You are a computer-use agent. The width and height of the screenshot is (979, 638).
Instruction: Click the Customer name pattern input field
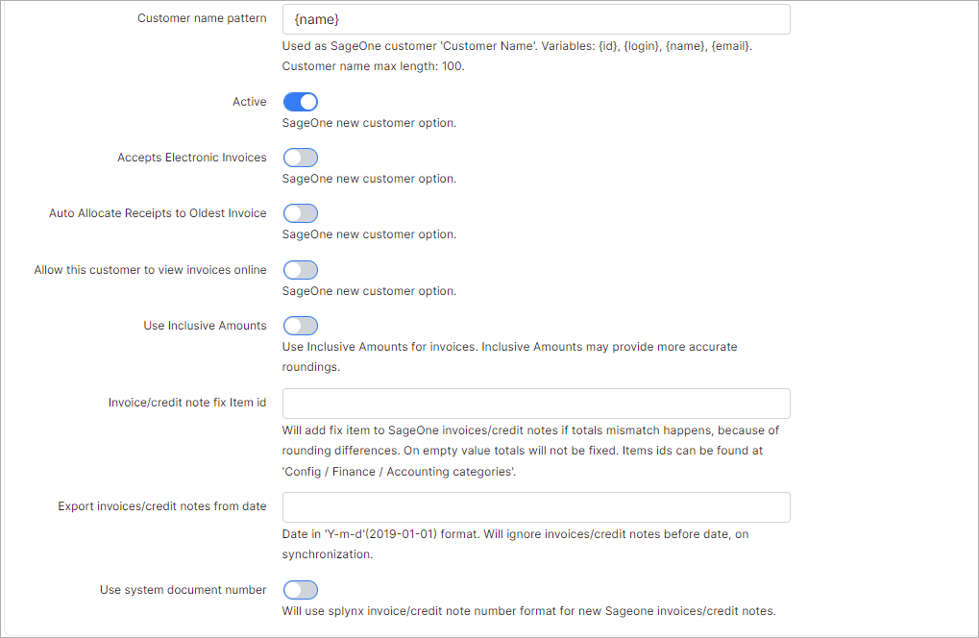[x=535, y=19]
